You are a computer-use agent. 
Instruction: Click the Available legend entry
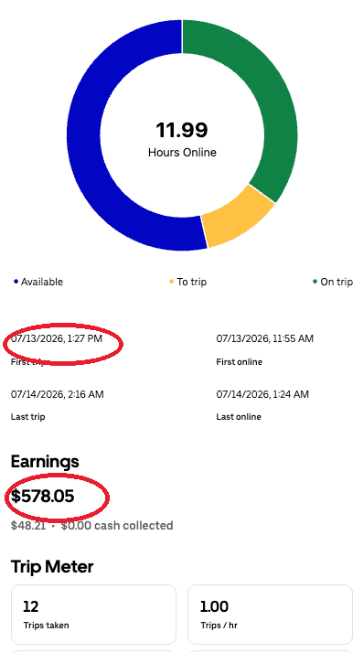(x=38, y=282)
